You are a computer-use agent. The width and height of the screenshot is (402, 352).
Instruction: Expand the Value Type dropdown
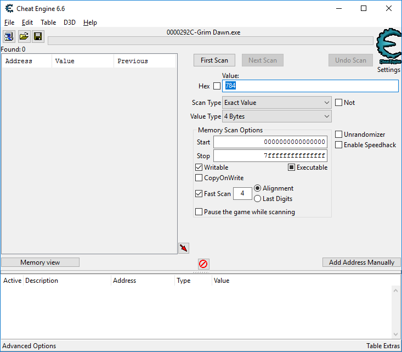point(277,116)
